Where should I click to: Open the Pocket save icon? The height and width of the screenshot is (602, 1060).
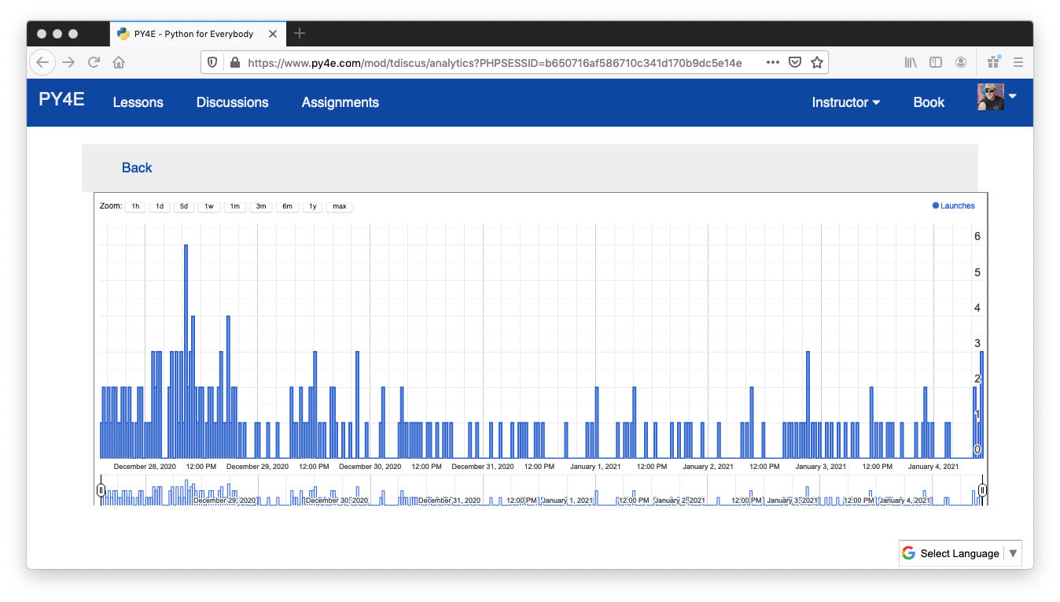(795, 62)
